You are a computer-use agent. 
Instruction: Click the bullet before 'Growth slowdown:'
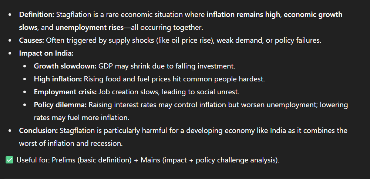click(x=25, y=66)
